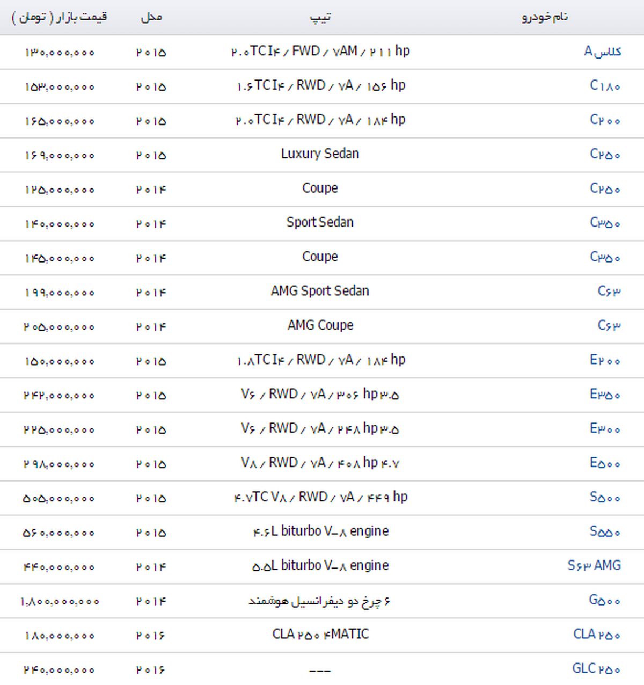Viewport: 644px width, 685px height.
Task: Open the C180 car name link
Action: (605, 86)
